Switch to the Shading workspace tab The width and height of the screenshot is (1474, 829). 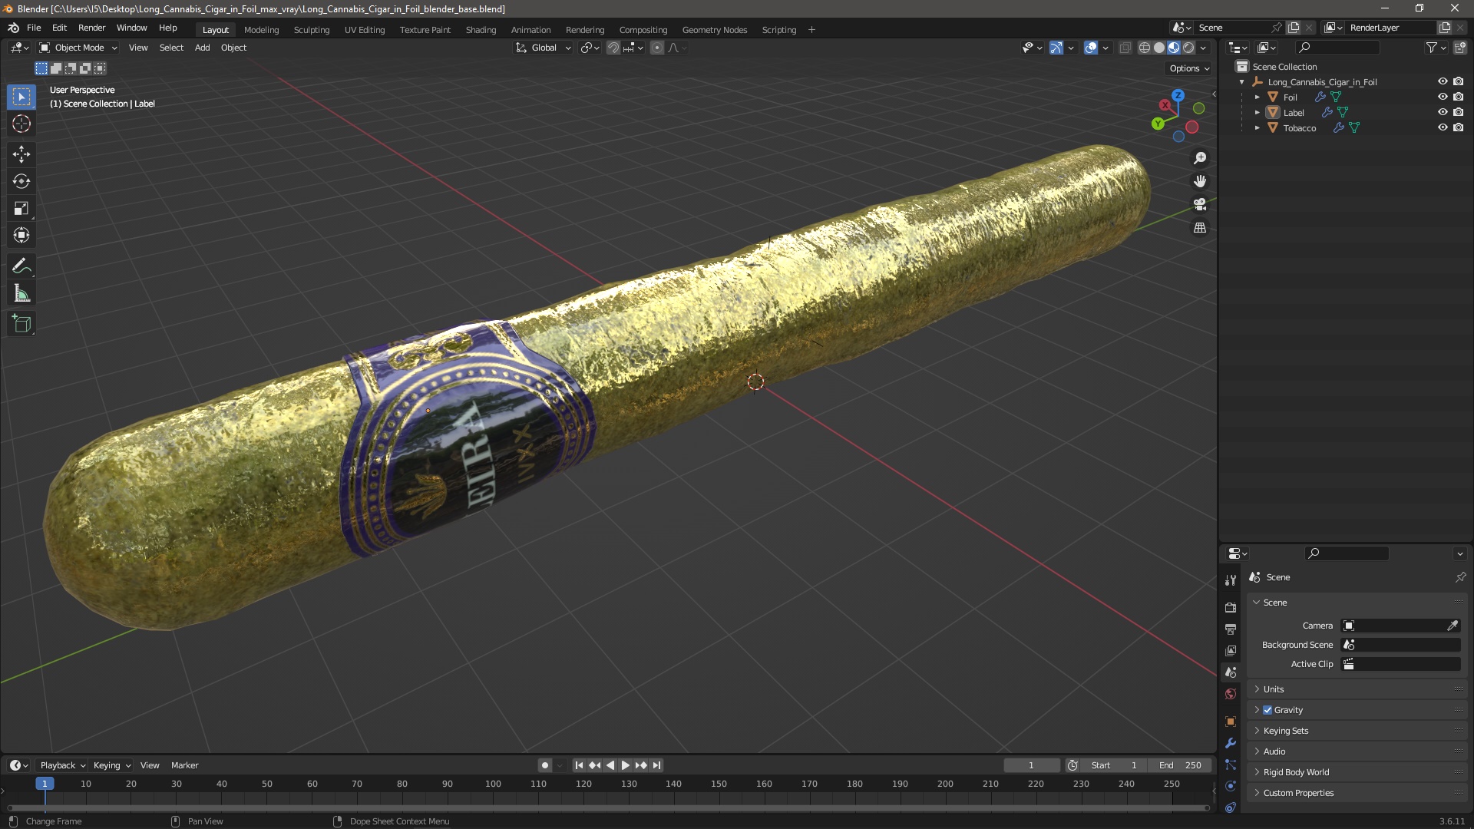click(x=481, y=30)
